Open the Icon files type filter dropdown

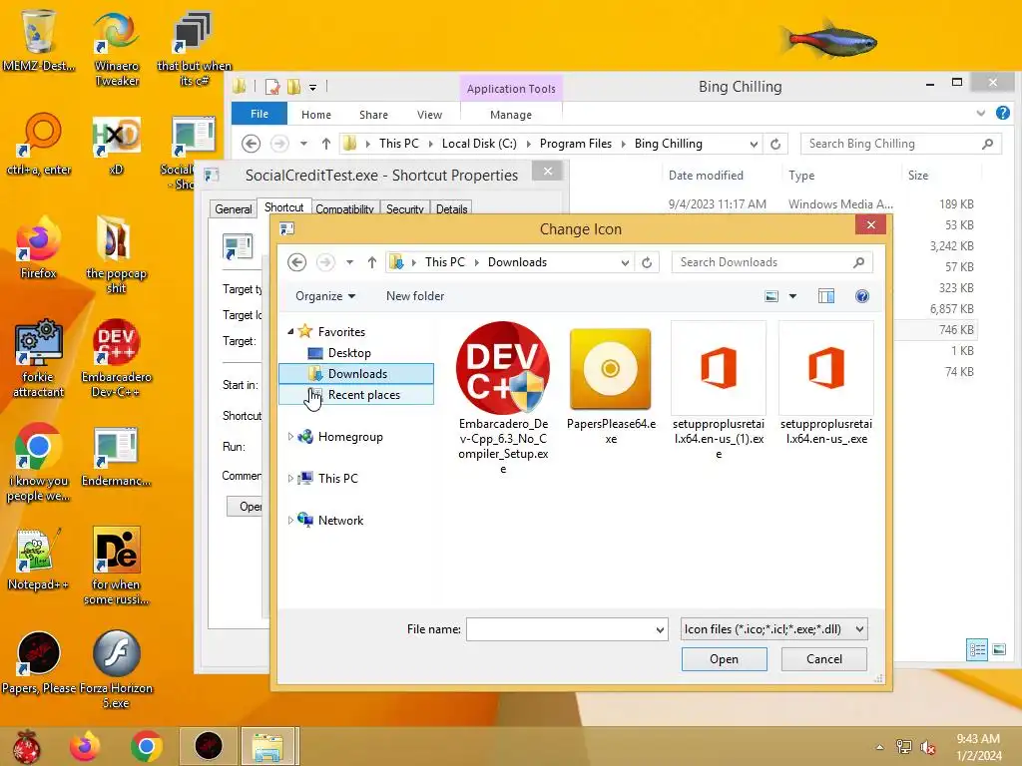click(859, 629)
